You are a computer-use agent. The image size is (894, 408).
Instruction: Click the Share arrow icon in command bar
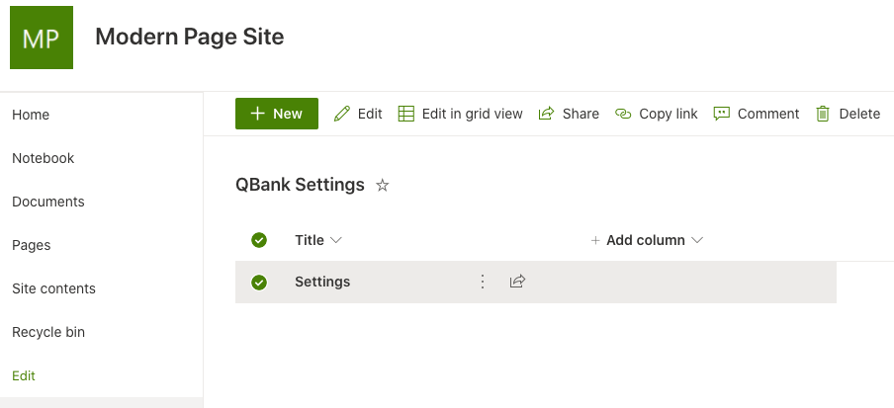(546, 114)
